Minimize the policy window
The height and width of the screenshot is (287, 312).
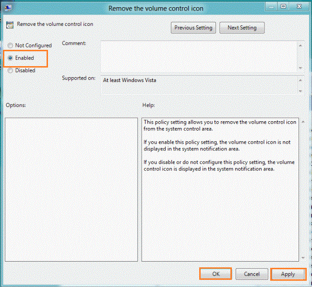271,7
